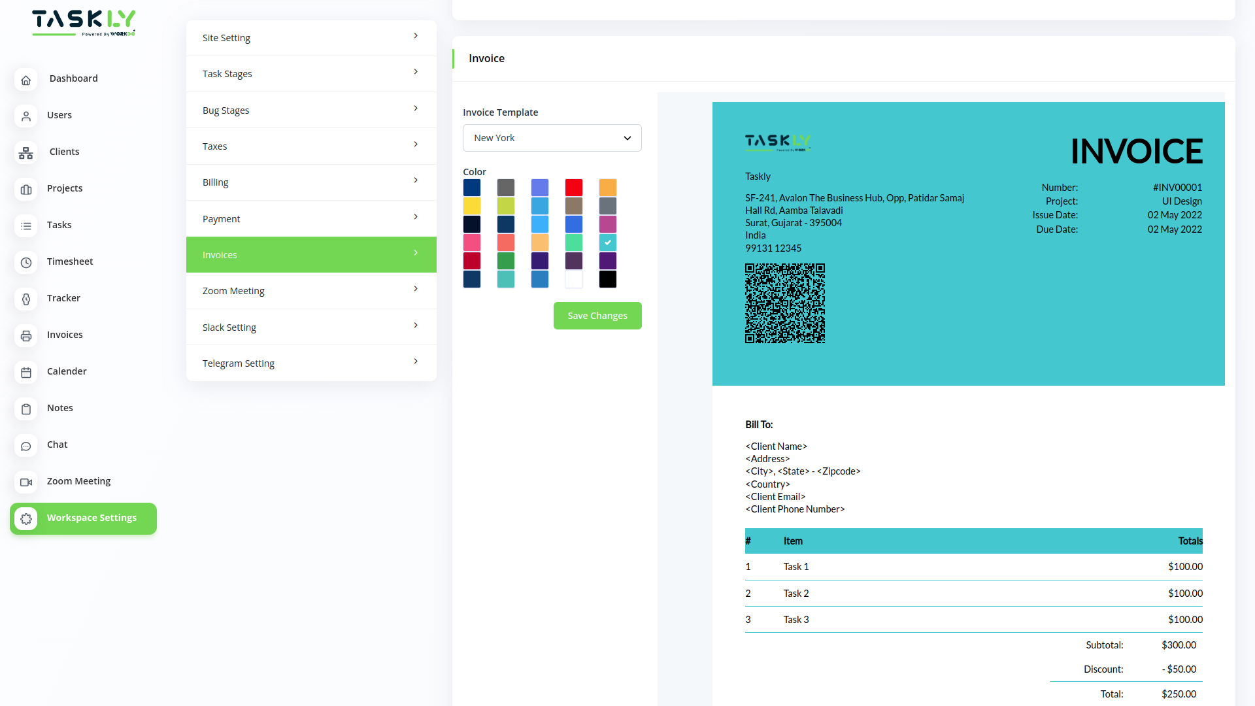Click the Invoices printer icon in sidebar
The image size is (1255, 706).
(x=26, y=336)
